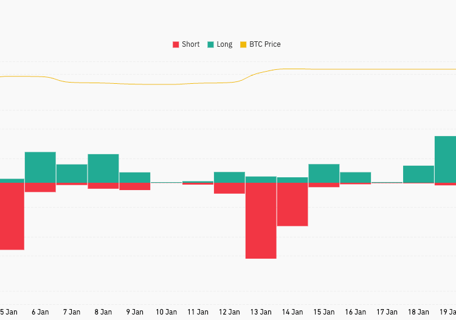Viewport: 456px width, 320px height.
Task: Click the red Short bar on 14 Jan
Action: [292, 204]
